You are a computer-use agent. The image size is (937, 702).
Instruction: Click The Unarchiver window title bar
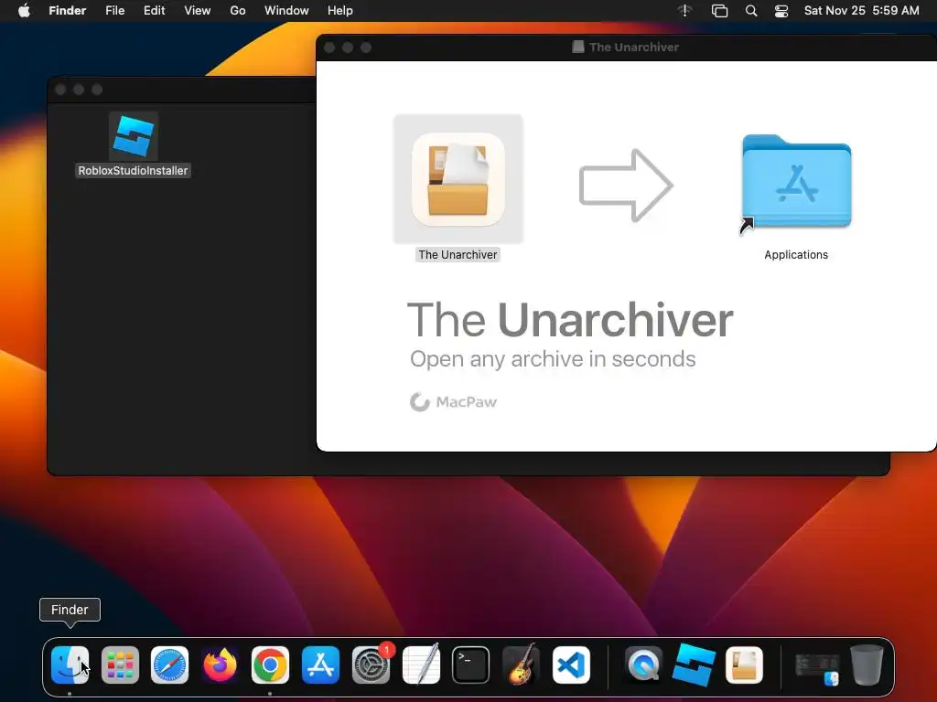click(x=626, y=48)
